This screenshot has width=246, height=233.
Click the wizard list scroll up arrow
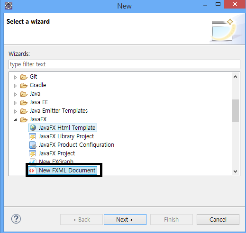coord(235,77)
